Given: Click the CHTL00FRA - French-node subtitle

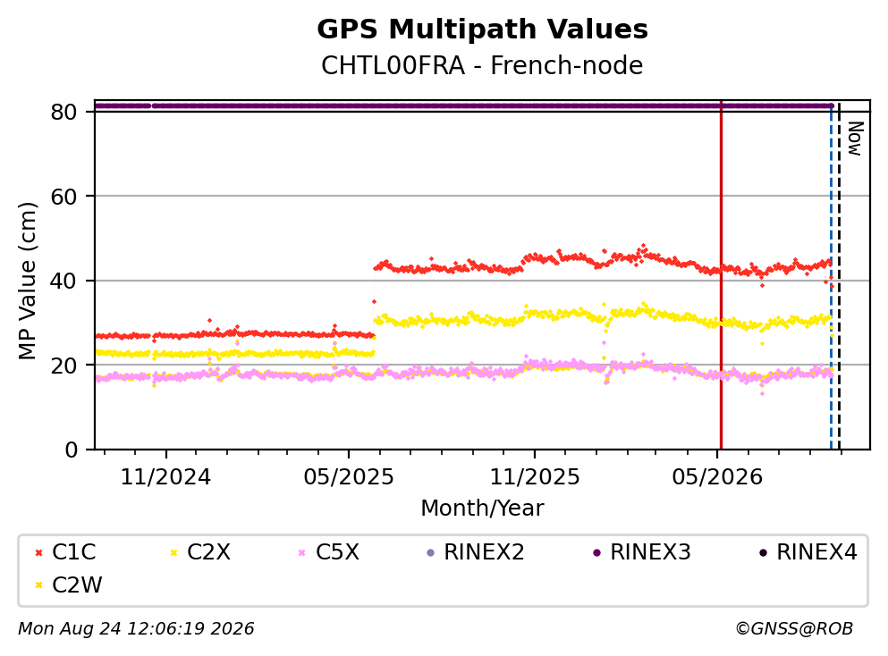Looking at the screenshot, I should (482, 65).
